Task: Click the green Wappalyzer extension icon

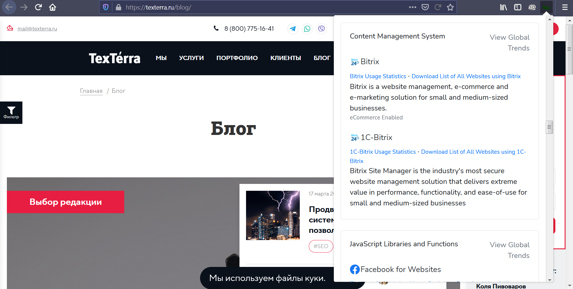Action: coord(546,7)
